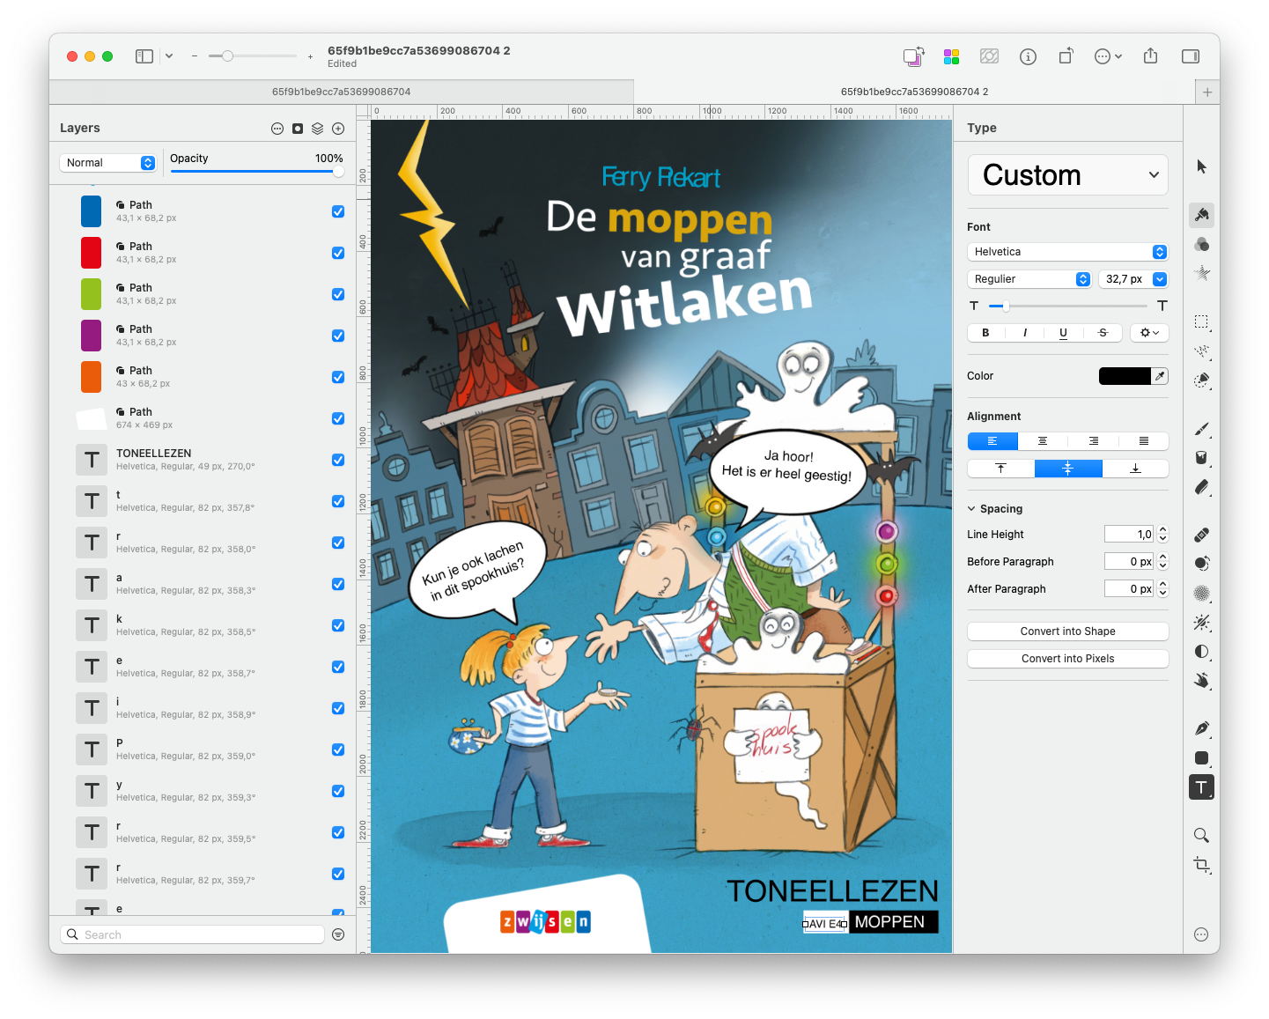Select the Type tool
The width and height of the screenshot is (1269, 1019).
(x=1201, y=787)
